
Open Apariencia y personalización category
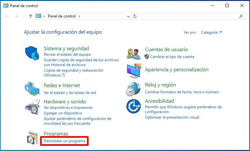point(177,70)
